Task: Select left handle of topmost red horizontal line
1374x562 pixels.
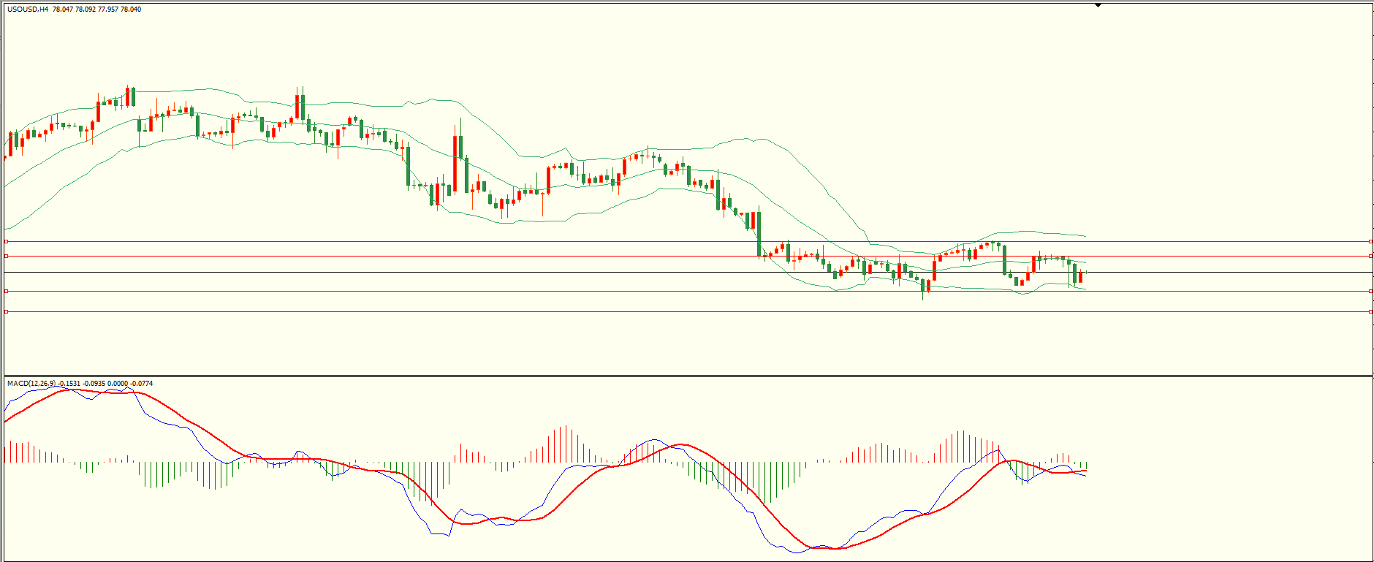Action: point(7,241)
